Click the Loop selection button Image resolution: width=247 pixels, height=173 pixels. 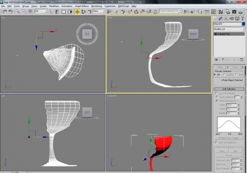click(235, 67)
